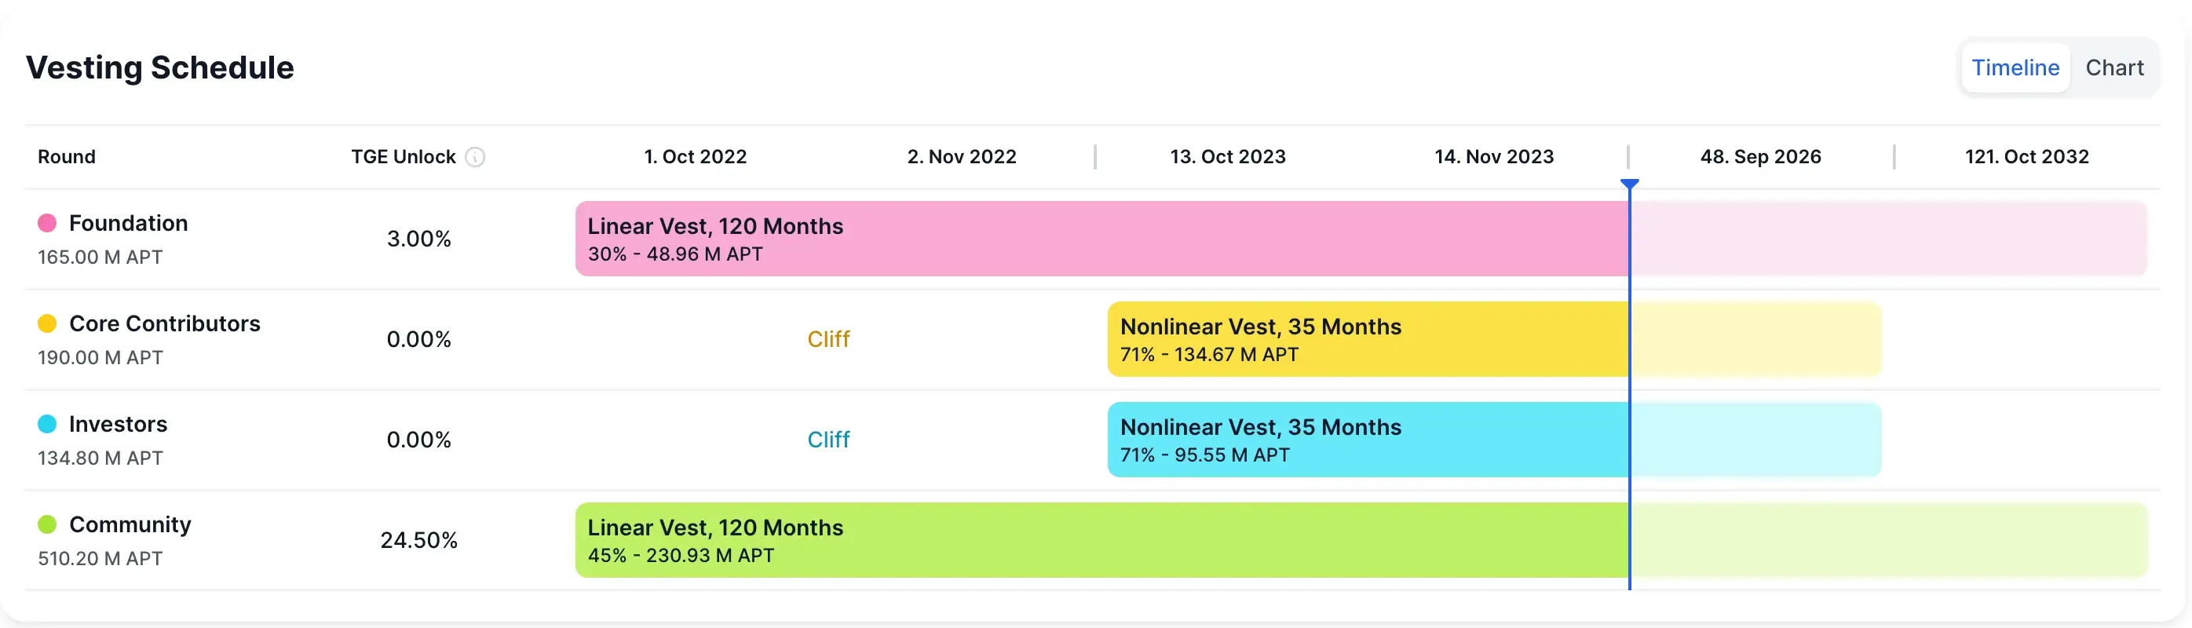Viewport: 2192px width, 628px height.
Task: Click the 48. Sep 2026 date header
Action: coord(1760,158)
